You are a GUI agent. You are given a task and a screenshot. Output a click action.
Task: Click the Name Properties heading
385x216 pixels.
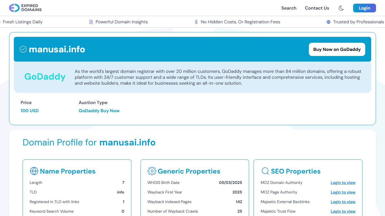pos(68,171)
